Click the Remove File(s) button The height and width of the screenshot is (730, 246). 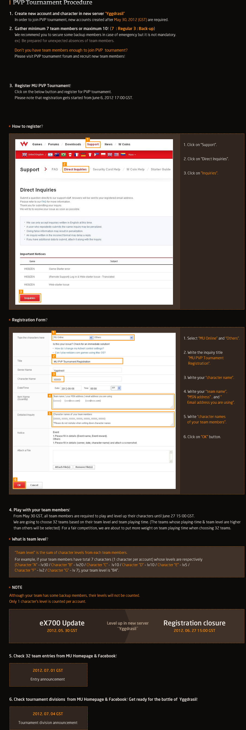coord(84,467)
